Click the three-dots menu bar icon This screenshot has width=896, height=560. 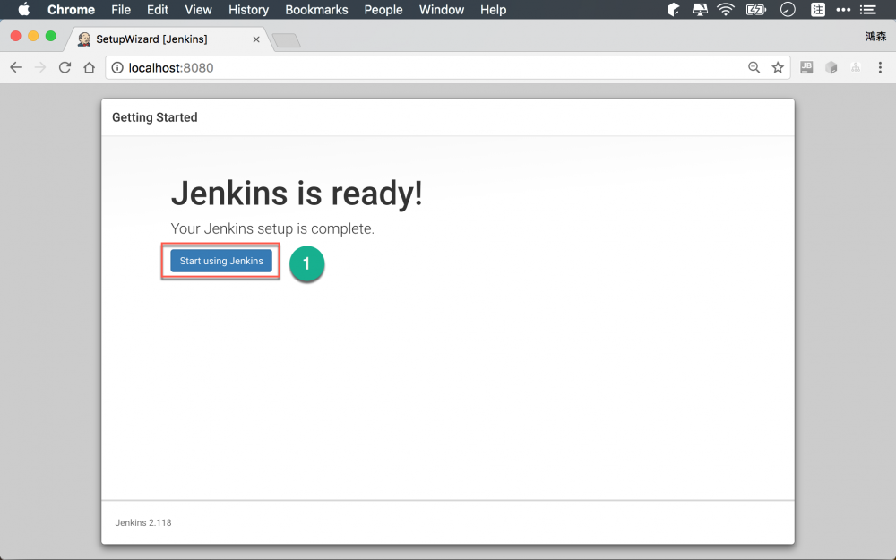pyautogui.click(x=843, y=10)
